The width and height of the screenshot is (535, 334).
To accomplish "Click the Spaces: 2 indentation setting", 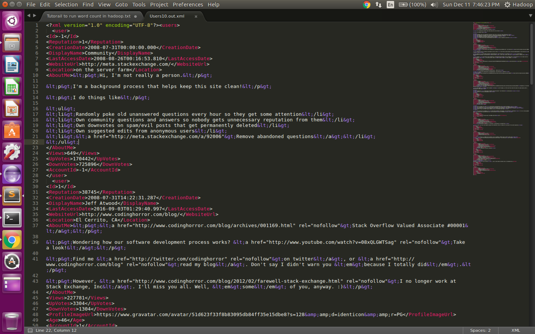I will [480, 330].
